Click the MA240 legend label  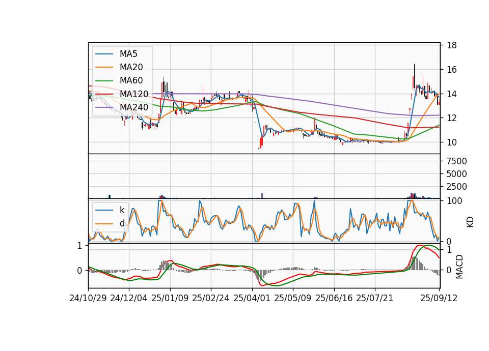pos(134,107)
